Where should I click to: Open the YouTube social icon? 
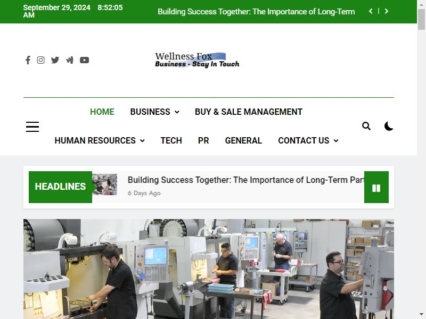point(84,60)
